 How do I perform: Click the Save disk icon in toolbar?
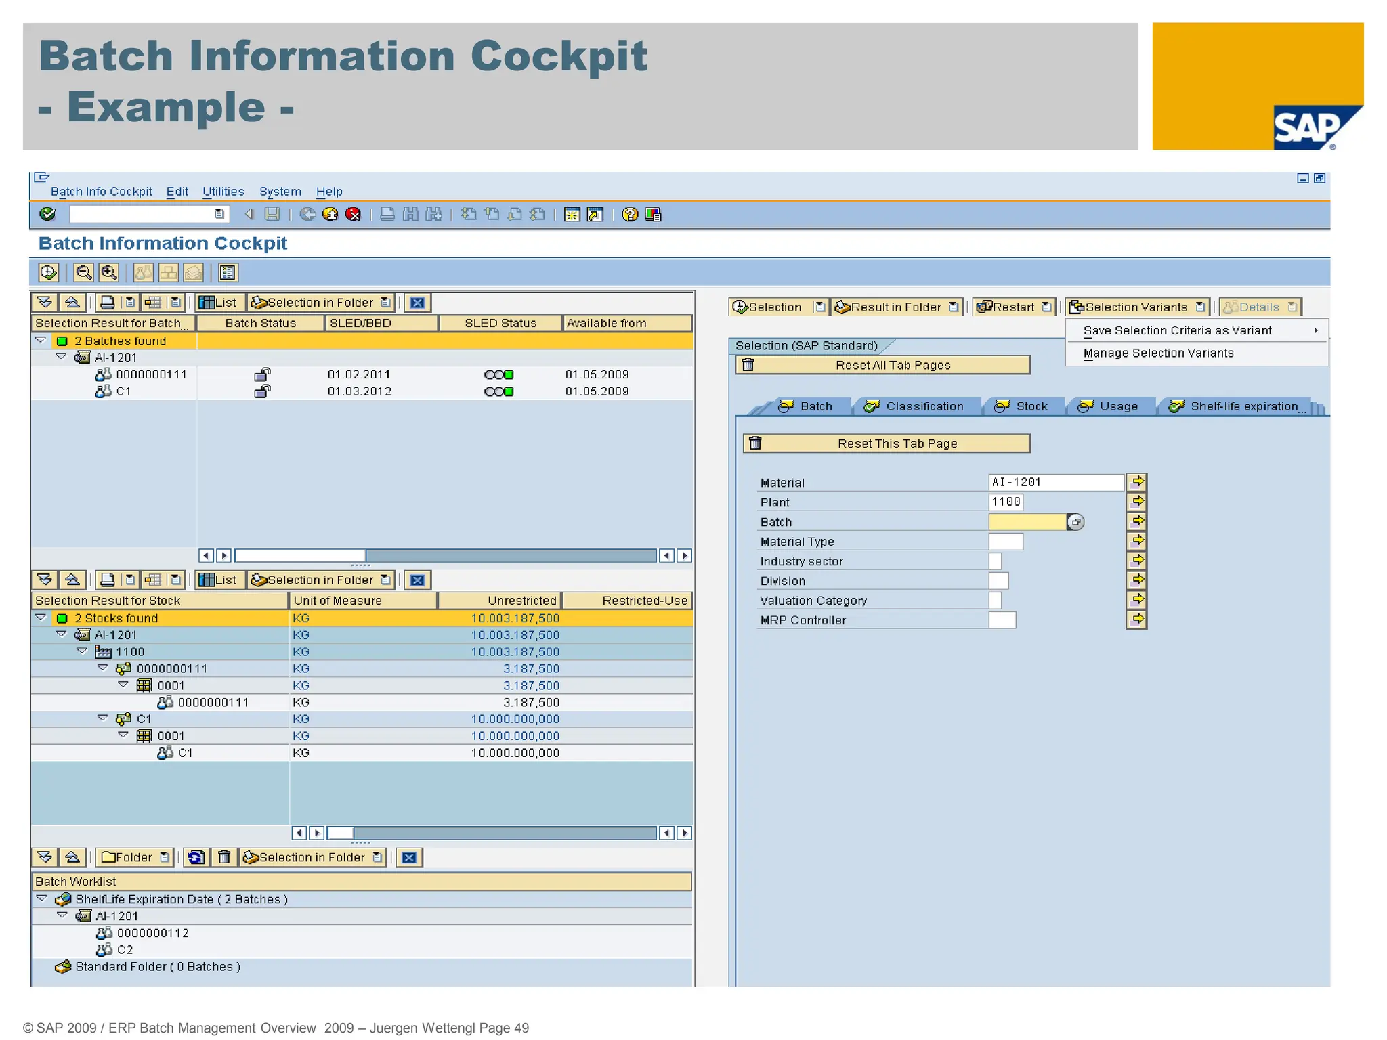(x=272, y=214)
